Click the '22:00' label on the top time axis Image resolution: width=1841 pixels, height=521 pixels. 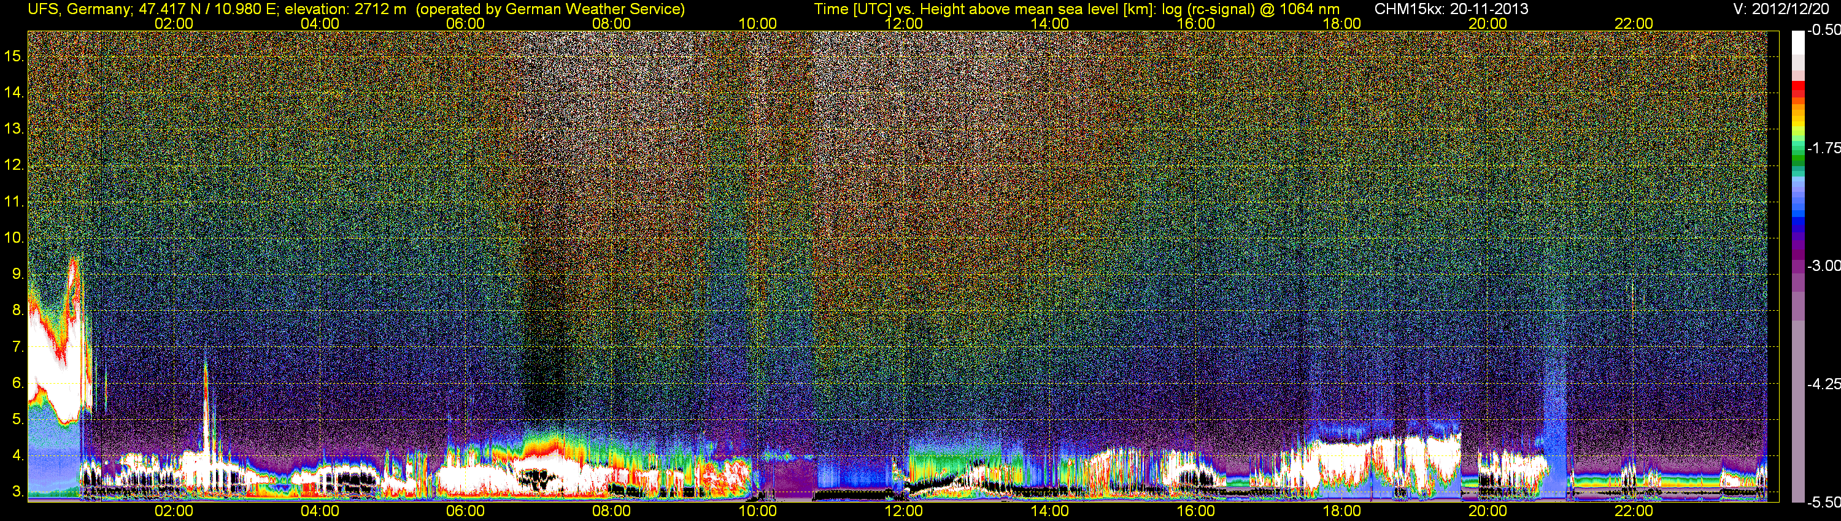[x=1634, y=23]
